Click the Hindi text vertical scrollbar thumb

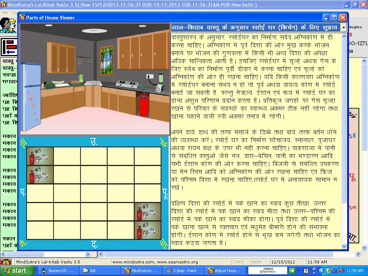(344, 121)
